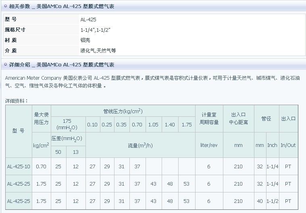The image size is (306, 213).
Task: Click the bullet icon beside 相关参数 heading
Action: 6,6
